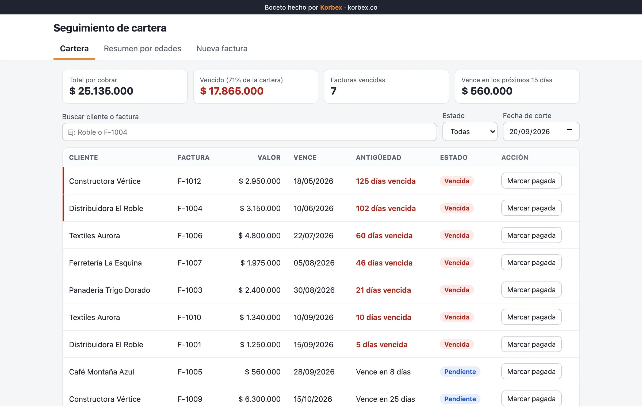Viewport: 642px width, 406px height.
Task: Expand the Estado dropdown showing Todas
Action: (470, 131)
